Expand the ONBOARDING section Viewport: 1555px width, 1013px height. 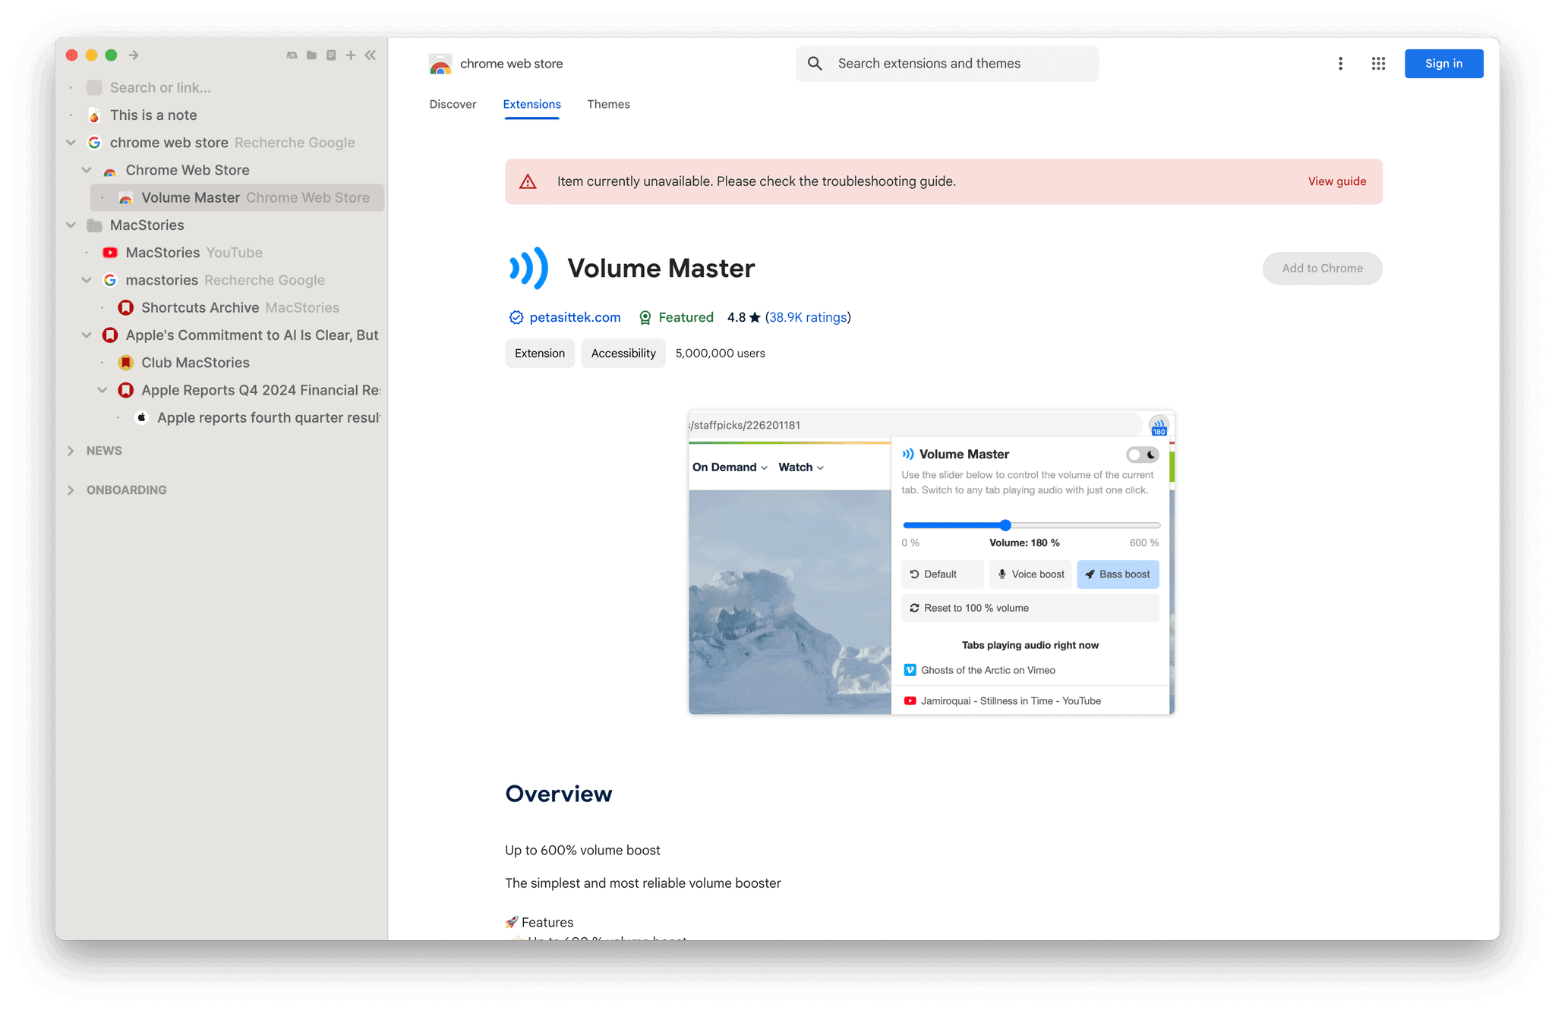tap(71, 490)
